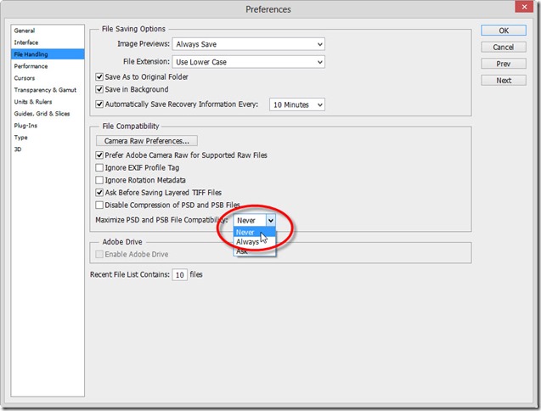This screenshot has height=411, width=541.
Task: Switch to the Interface preferences section
Action: coord(26,42)
